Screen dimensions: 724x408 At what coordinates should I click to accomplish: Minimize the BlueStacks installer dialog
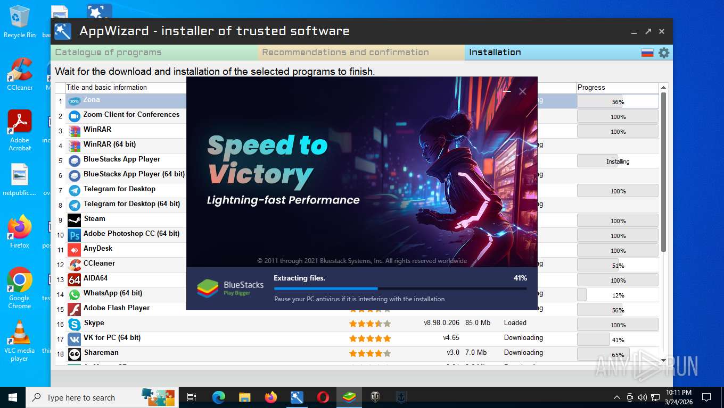507,91
